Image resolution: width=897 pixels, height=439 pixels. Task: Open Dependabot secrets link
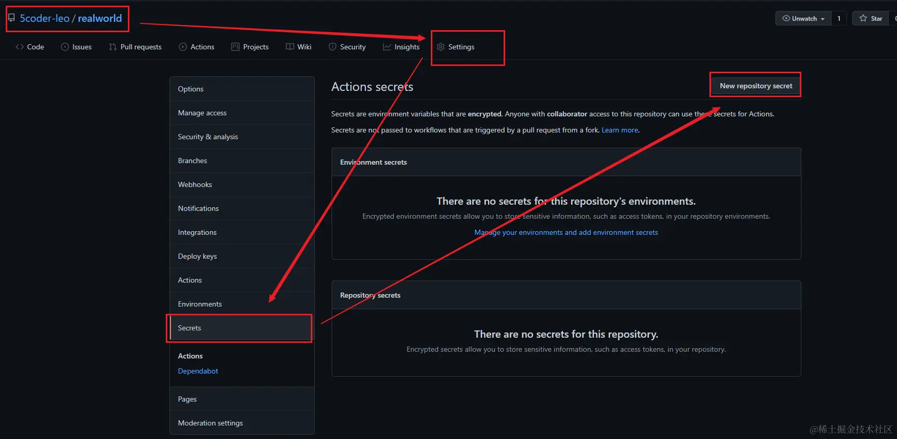tap(198, 371)
